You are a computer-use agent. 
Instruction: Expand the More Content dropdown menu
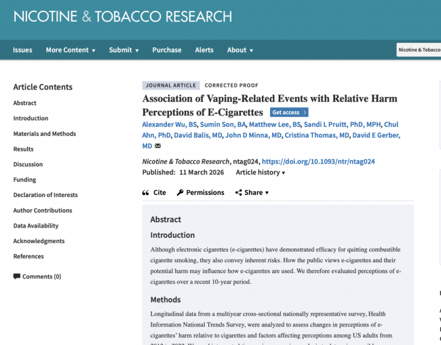click(71, 50)
